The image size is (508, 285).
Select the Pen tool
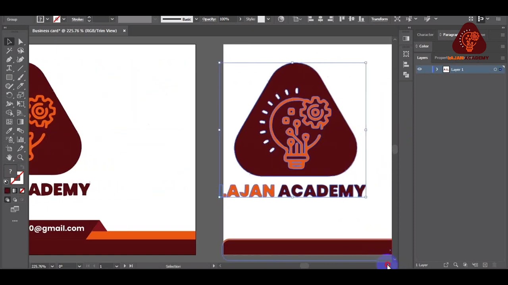click(9, 59)
